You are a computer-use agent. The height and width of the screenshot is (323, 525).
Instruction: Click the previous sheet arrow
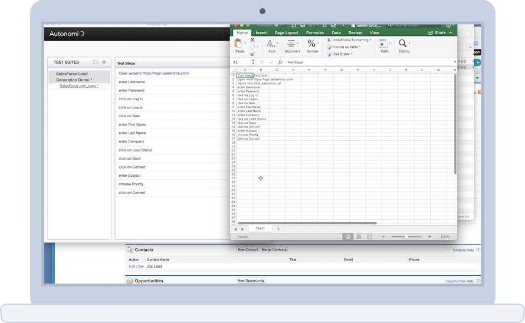[x=236, y=229]
